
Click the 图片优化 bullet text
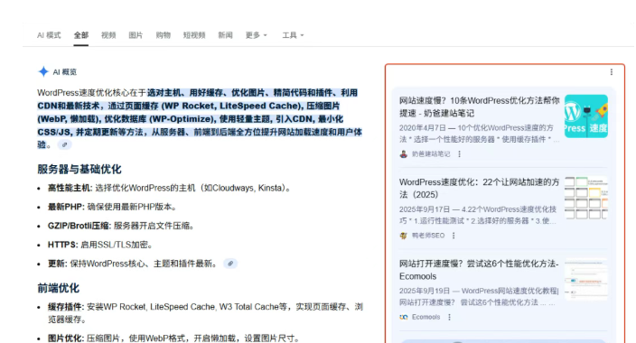click(174, 338)
